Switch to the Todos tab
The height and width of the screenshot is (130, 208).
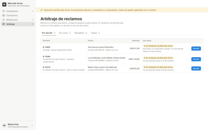[x=95, y=33]
